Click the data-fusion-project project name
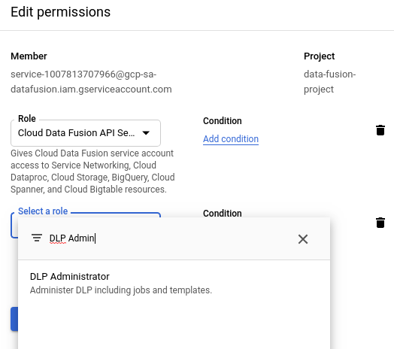The width and height of the screenshot is (394, 349). tap(329, 82)
